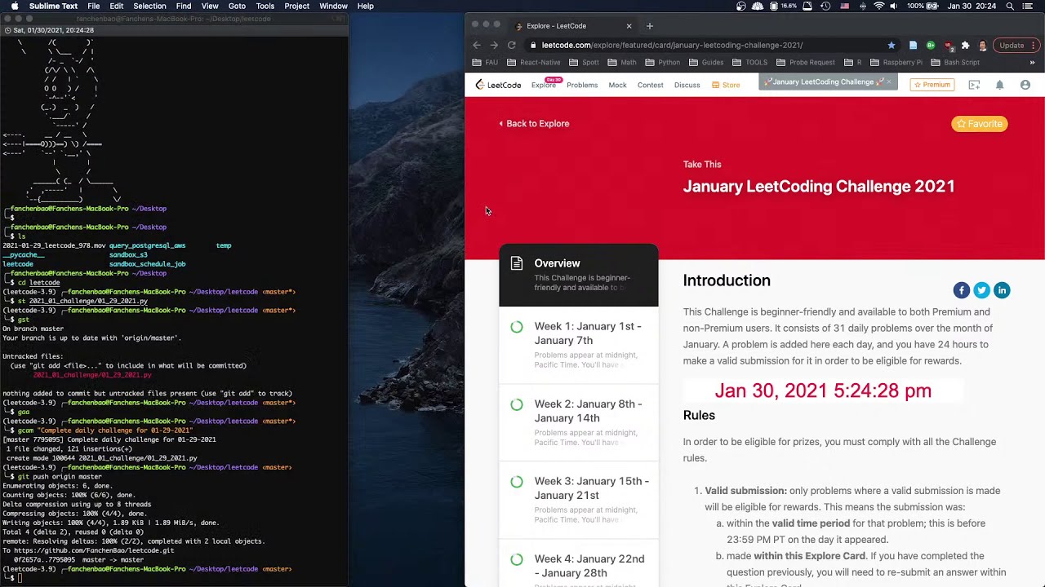This screenshot has height=587, width=1045.
Task: Open the Store link on LeetCode
Action: click(726, 85)
